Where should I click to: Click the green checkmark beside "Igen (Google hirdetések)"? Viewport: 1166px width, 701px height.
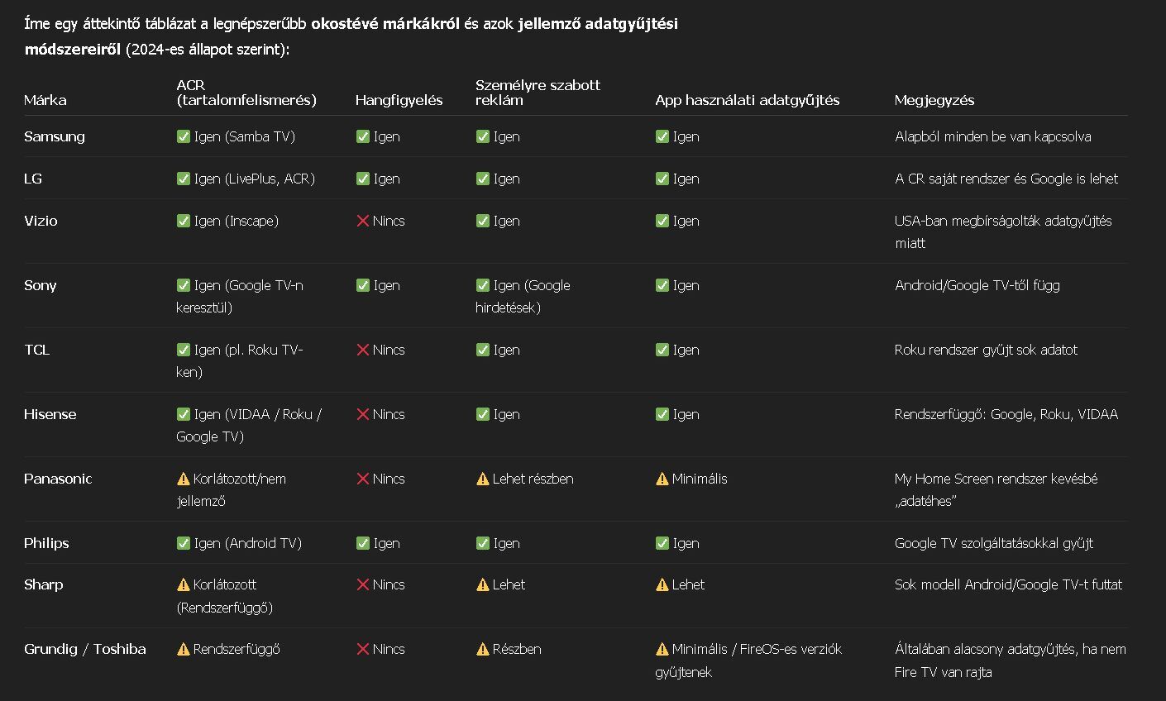point(483,285)
